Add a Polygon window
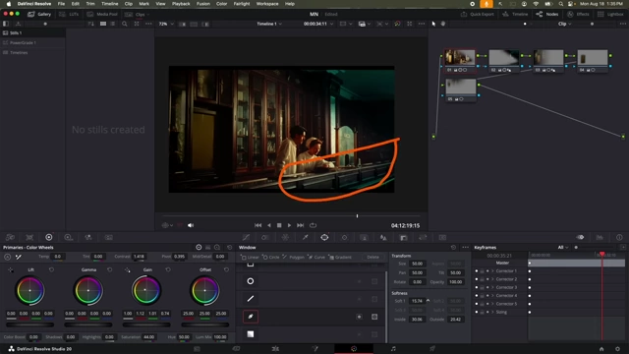The height and width of the screenshot is (354, 629). click(x=294, y=257)
